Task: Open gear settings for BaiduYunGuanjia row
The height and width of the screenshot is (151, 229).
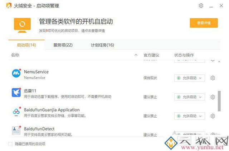Action: pos(213,116)
